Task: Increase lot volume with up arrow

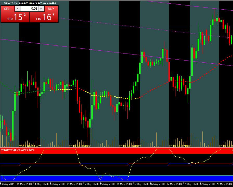Action: [x=41, y=9]
